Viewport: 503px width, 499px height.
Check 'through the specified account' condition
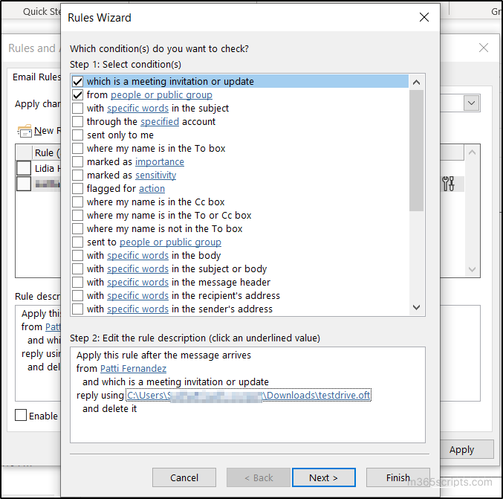pyautogui.click(x=77, y=122)
